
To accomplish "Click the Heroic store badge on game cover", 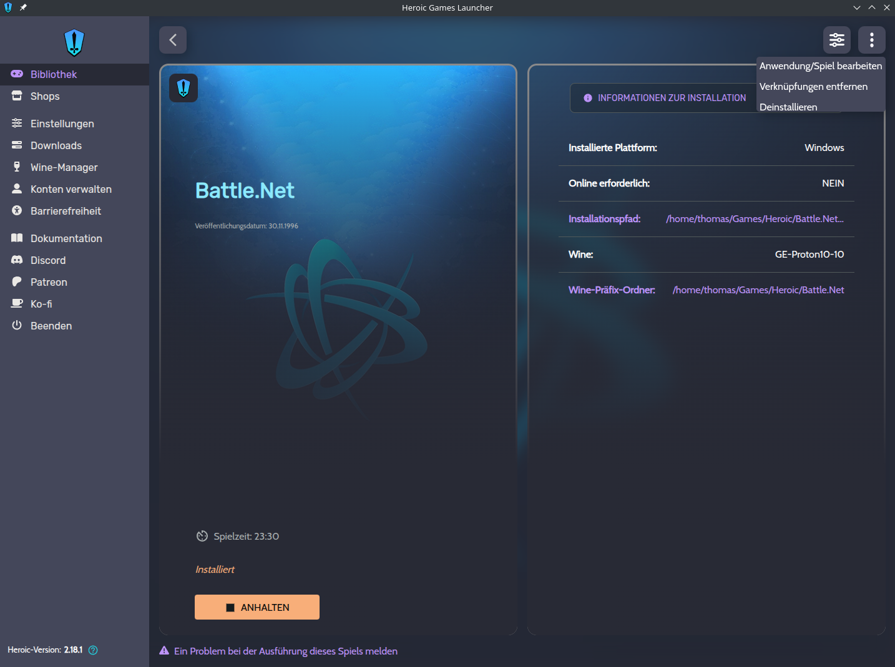I will [x=183, y=88].
